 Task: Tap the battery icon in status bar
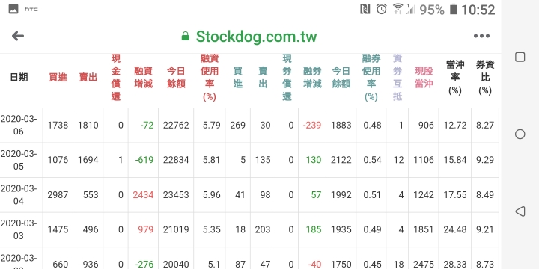pos(454,9)
